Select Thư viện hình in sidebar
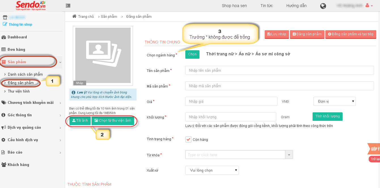This screenshot has width=380, height=188. 19,91
